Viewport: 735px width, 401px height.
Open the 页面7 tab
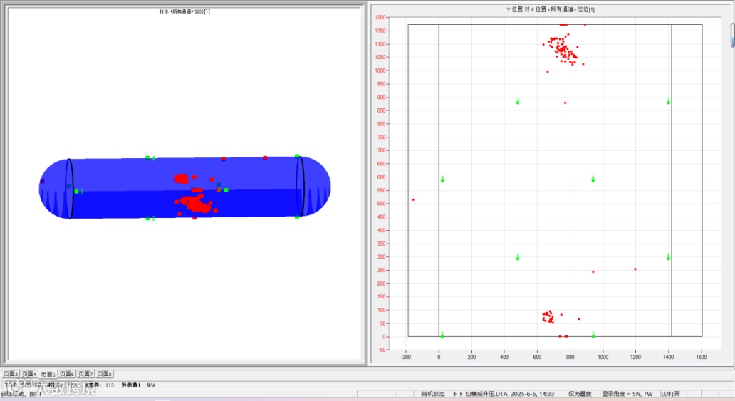[85, 374]
